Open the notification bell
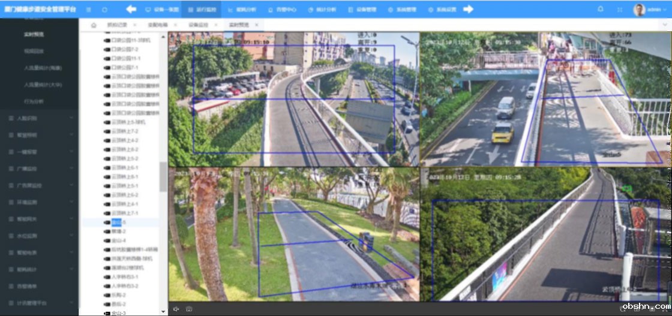 tap(601, 9)
